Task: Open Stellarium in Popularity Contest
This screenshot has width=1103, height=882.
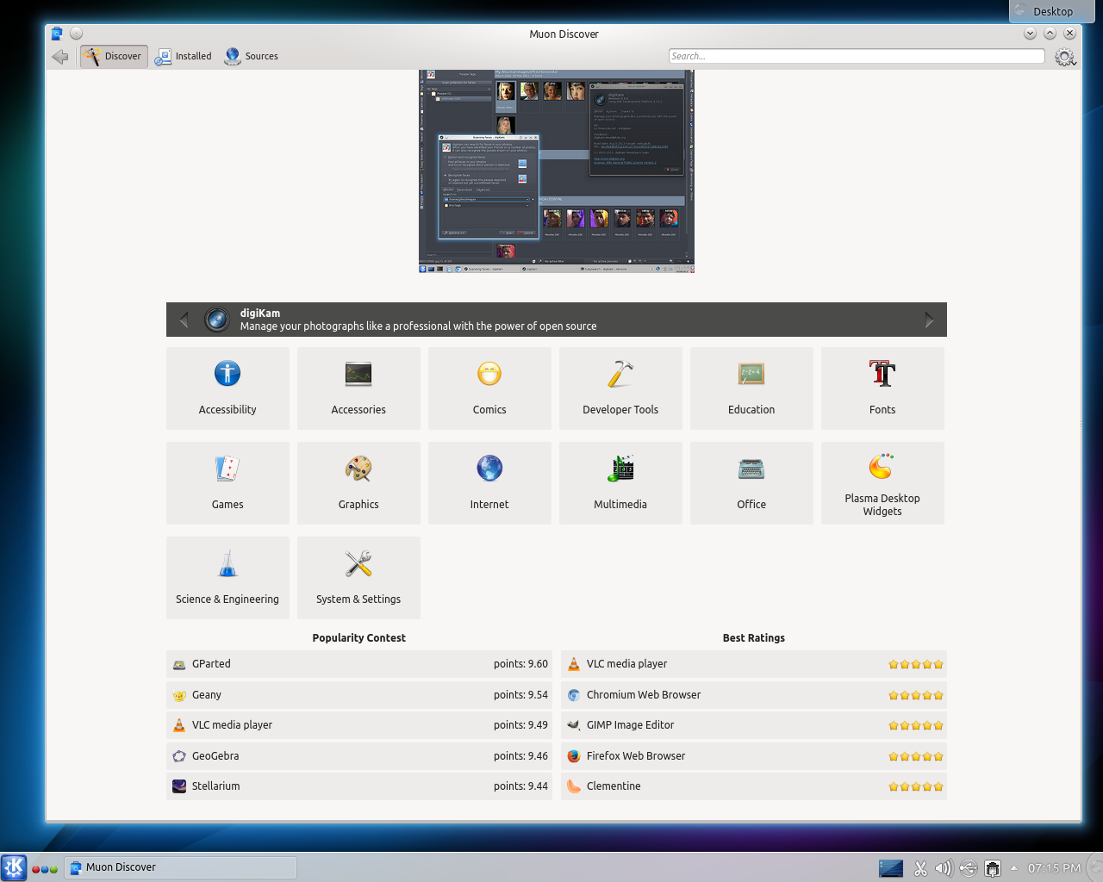Action: (x=359, y=786)
